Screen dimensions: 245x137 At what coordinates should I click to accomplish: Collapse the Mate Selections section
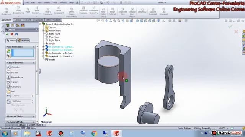(x=34, y=47)
